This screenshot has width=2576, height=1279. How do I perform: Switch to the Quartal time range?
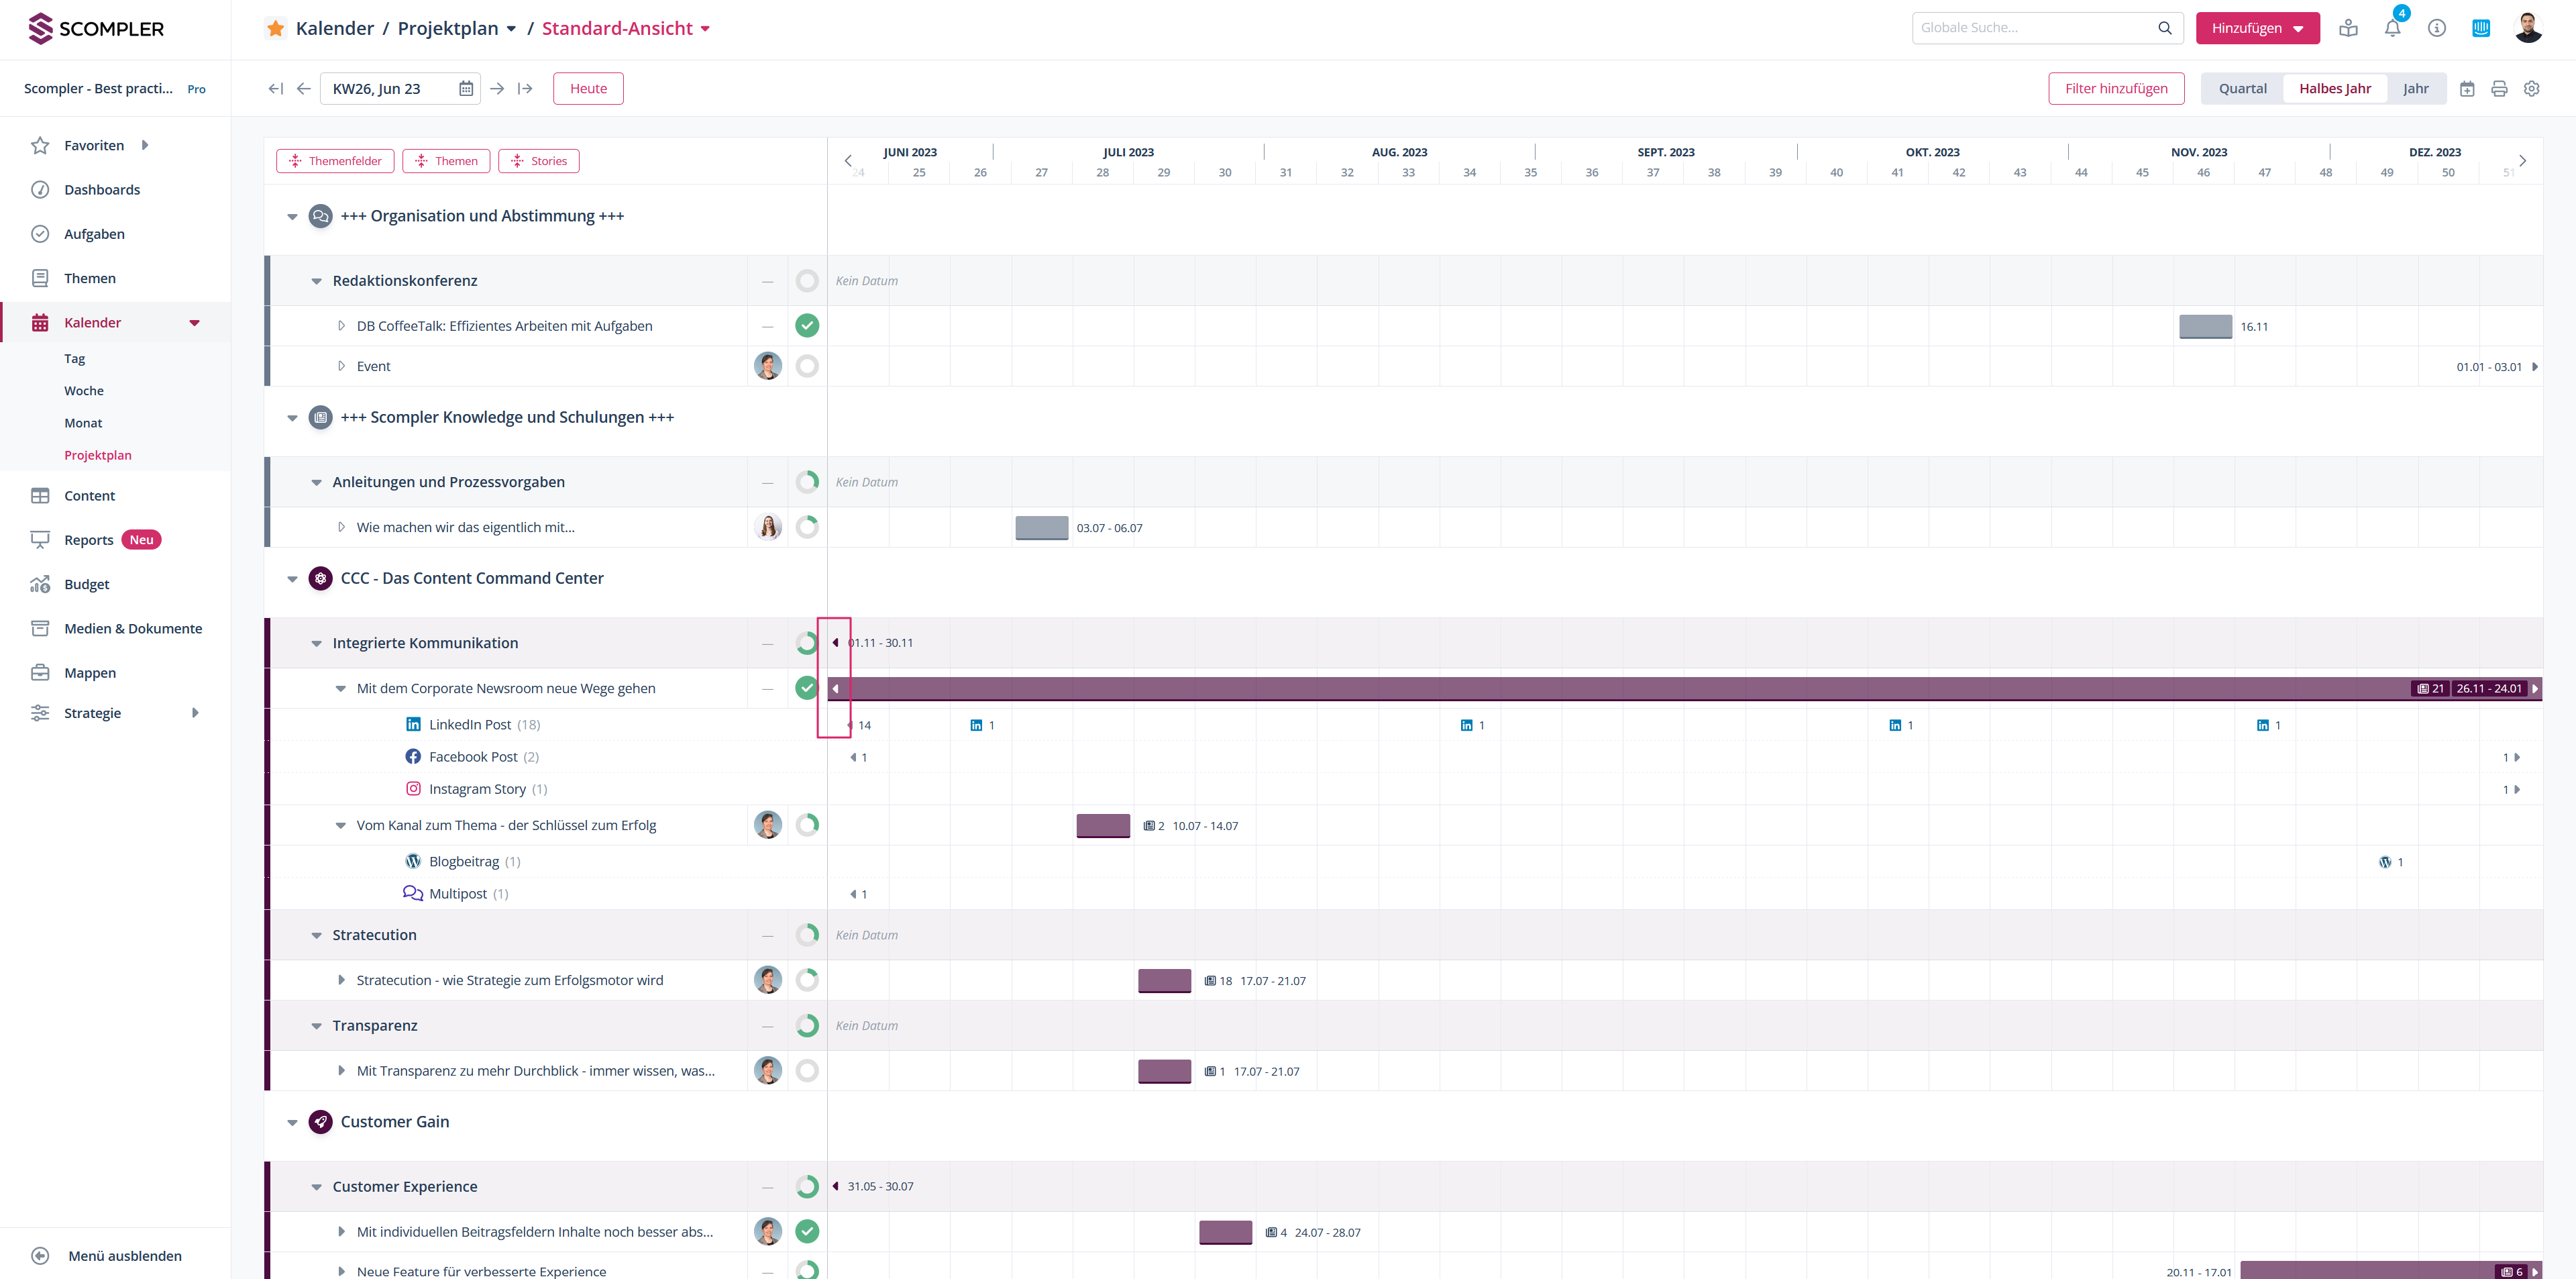point(2242,89)
